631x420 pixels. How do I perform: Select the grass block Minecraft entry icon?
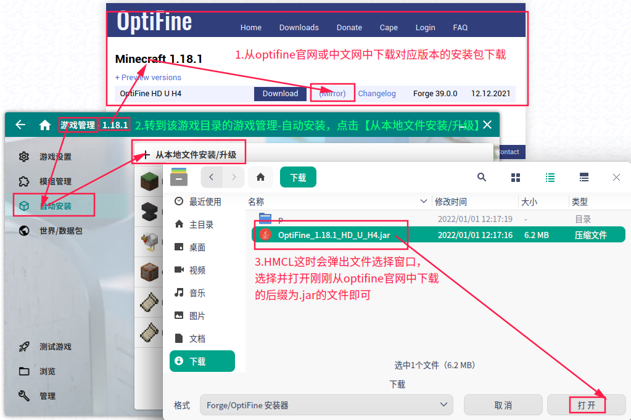click(150, 181)
